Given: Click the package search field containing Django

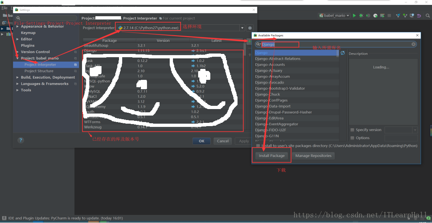Looking at the screenshot, I should click(335, 44).
